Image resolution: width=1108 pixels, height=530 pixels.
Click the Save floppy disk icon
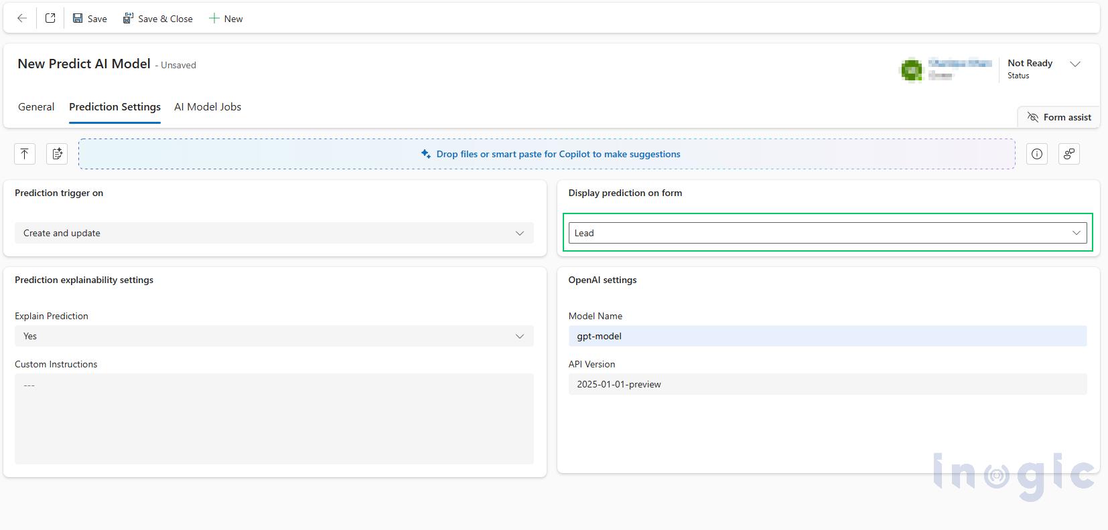click(x=78, y=19)
